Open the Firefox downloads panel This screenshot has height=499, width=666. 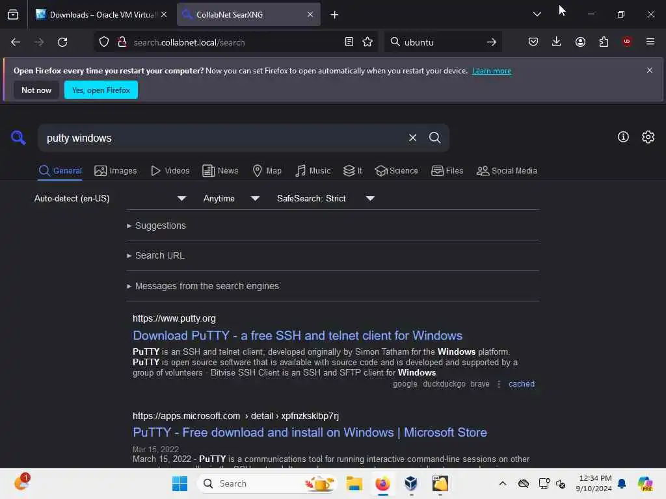pyautogui.click(x=557, y=42)
